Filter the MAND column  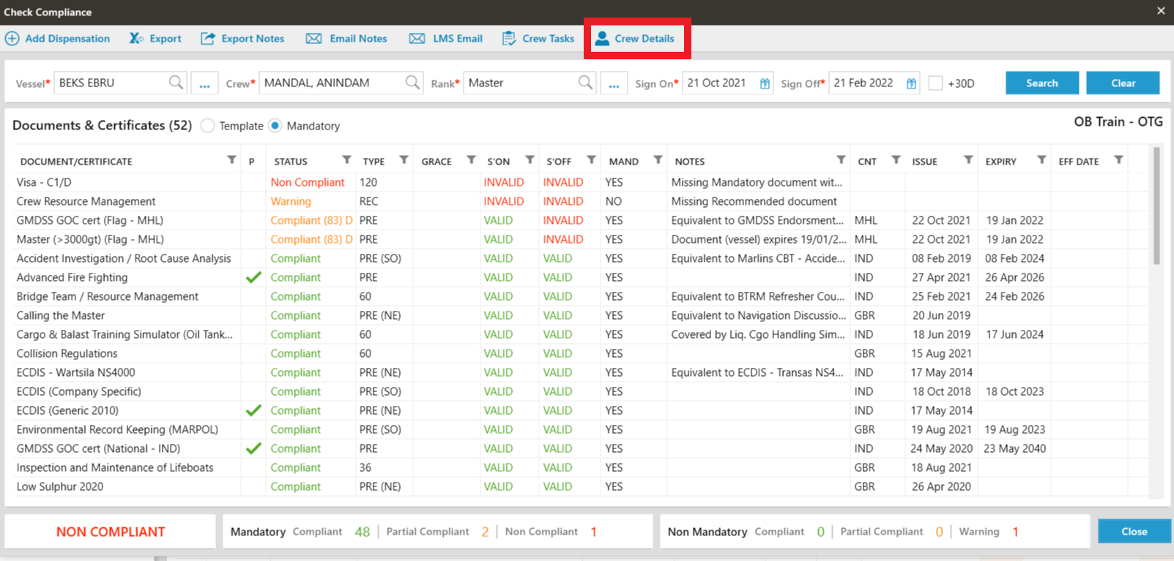[x=658, y=160]
